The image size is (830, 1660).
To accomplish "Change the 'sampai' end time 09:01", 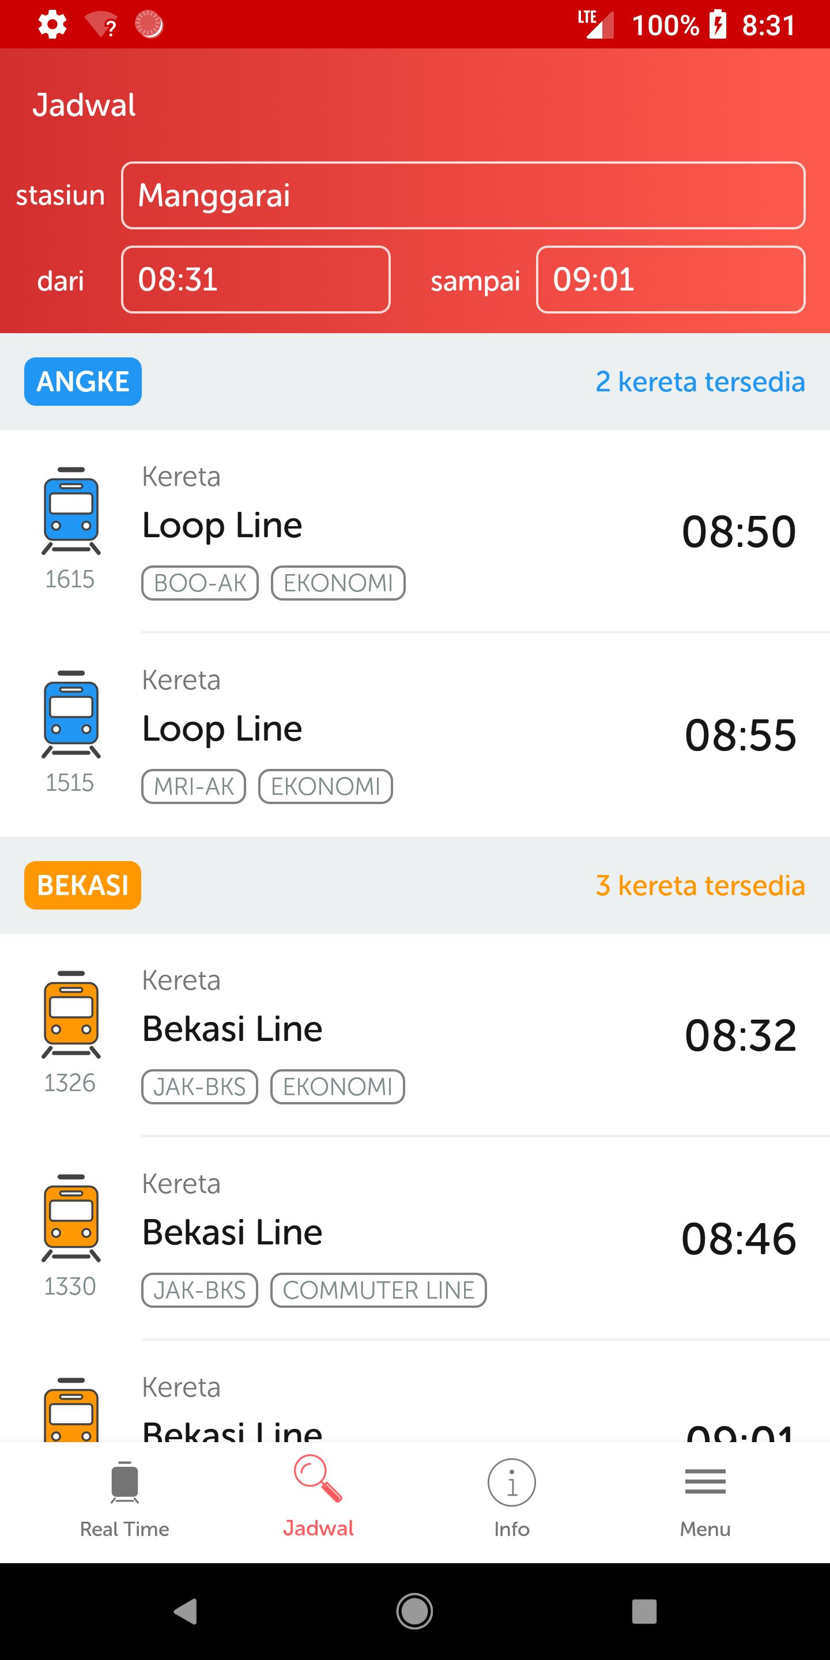I will [670, 280].
